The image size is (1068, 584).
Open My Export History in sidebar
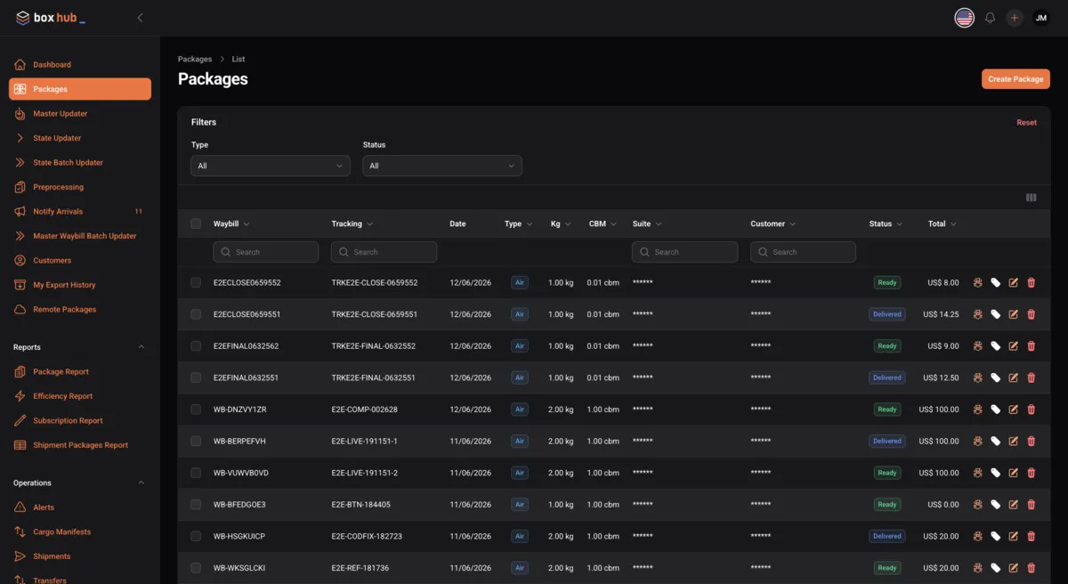coord(80,285)
